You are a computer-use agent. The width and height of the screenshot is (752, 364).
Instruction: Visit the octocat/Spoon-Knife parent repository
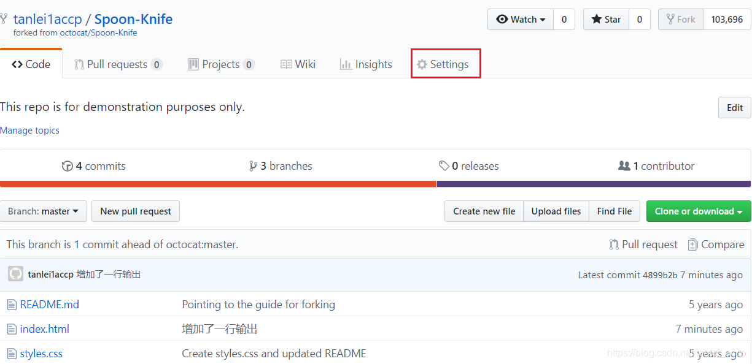(98, 33)
